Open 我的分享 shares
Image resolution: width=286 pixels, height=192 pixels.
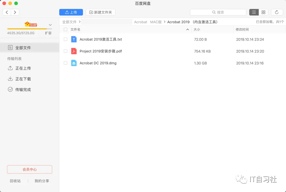pyautogui.click(x=42, y=181)
